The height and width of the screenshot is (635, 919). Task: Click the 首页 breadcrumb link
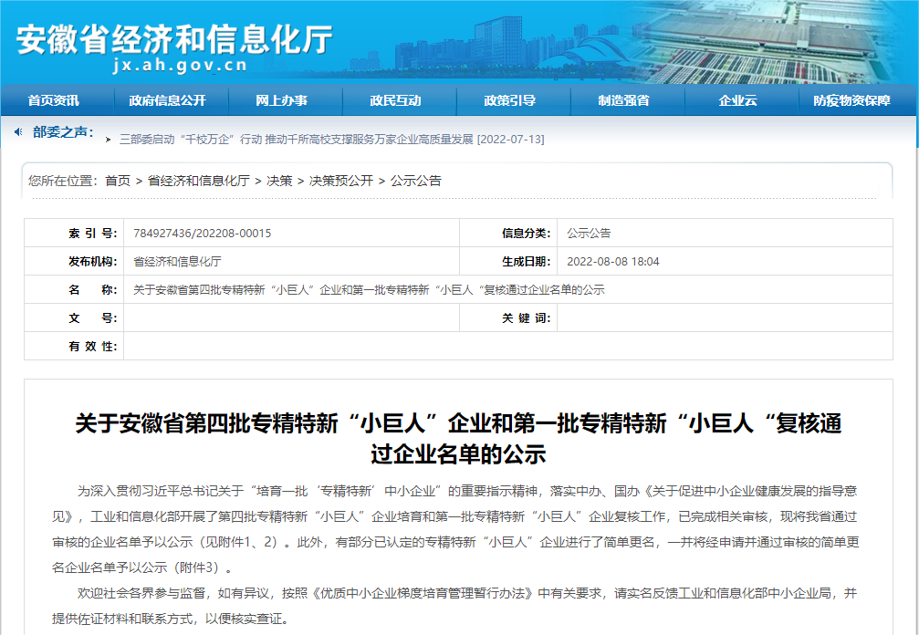click(x=118, y=181)
